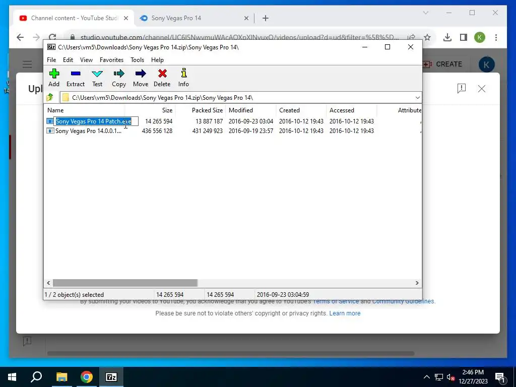
Task: Open the Tools menu
Action: click(x=137, y=60)
